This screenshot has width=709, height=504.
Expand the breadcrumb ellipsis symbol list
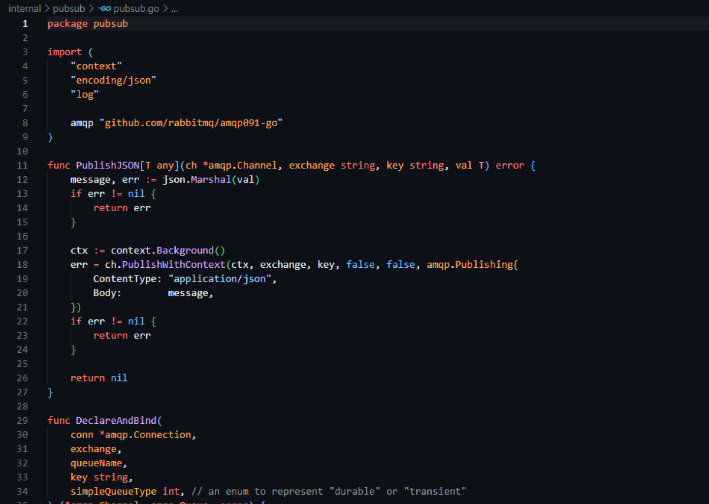pos(175,9)
